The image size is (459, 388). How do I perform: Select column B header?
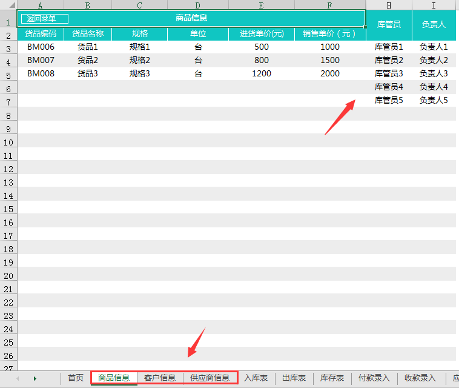point(88,5)
